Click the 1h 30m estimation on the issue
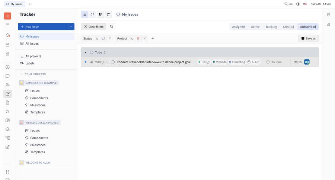 pyautogui.click(x=274, y=62)
